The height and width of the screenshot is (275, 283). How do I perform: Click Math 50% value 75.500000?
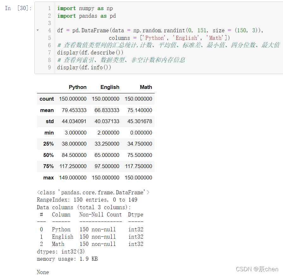pos(140,155)
